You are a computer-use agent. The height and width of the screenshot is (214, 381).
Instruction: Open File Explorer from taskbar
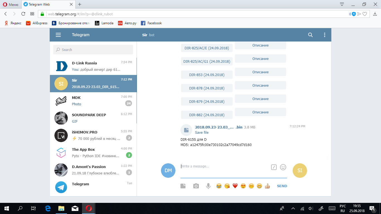pos(61,208)
